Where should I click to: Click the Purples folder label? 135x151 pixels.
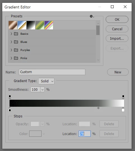[x=25, y=50]
